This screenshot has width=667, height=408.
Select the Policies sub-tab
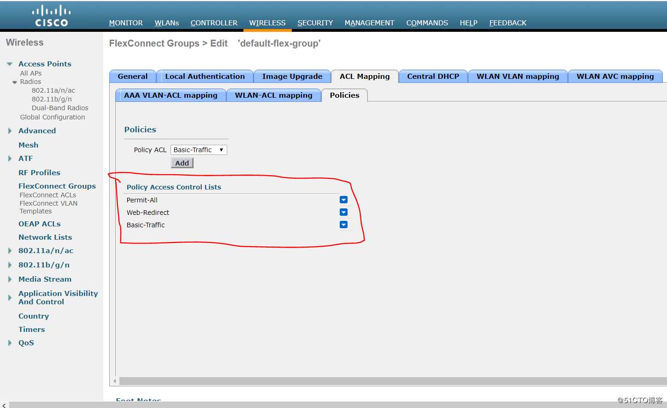coord(344,95)
